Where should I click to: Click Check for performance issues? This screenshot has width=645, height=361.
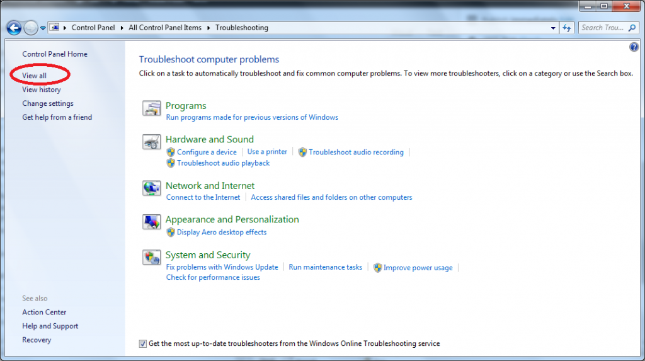point(213,278)
